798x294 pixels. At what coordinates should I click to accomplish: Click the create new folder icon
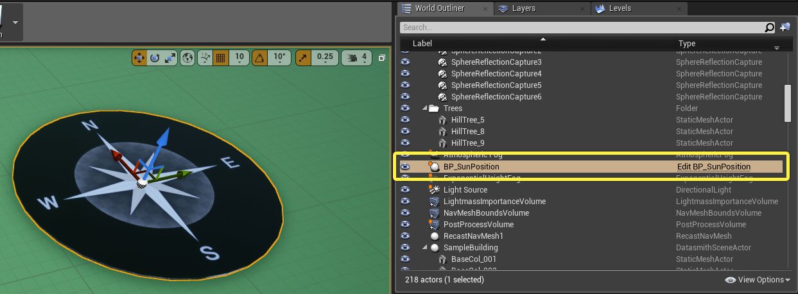click(785, 28)
